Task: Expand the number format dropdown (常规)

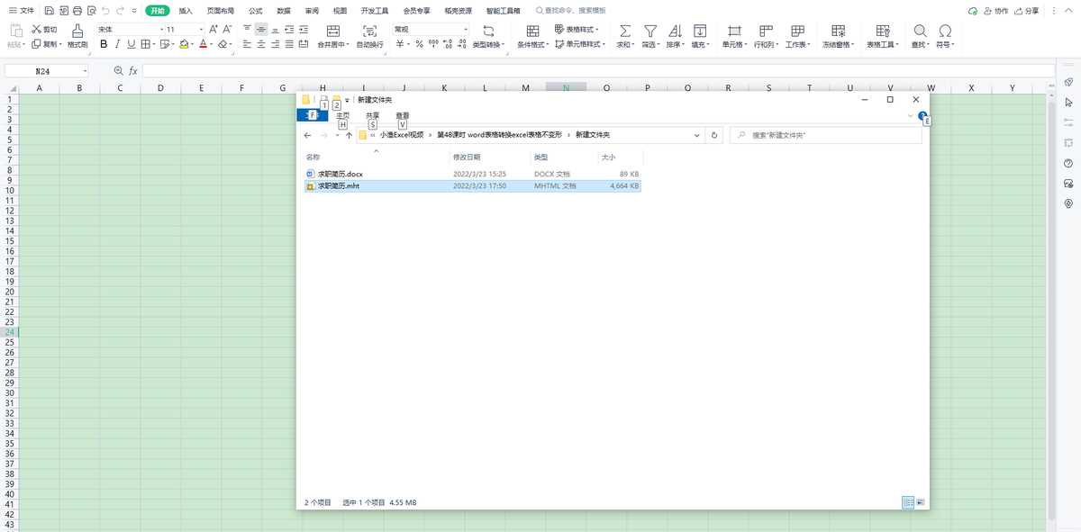Action: pyautogui.click(x=466, y=30)
